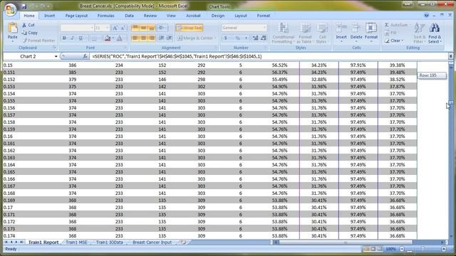The image size is (456, 256).
Task: Expand the formula bar
Action: (x=450, y=56)
